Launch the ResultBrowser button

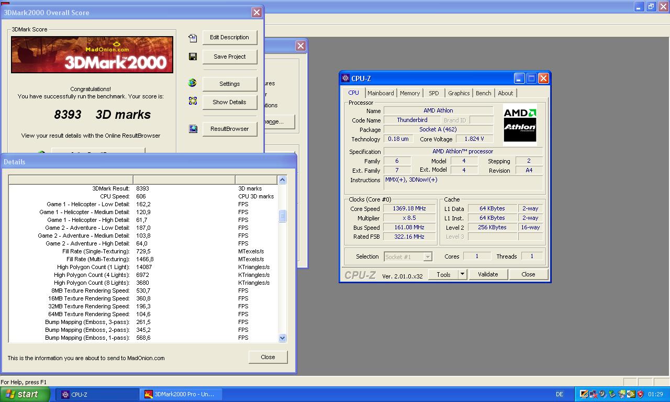pos(229,129)
